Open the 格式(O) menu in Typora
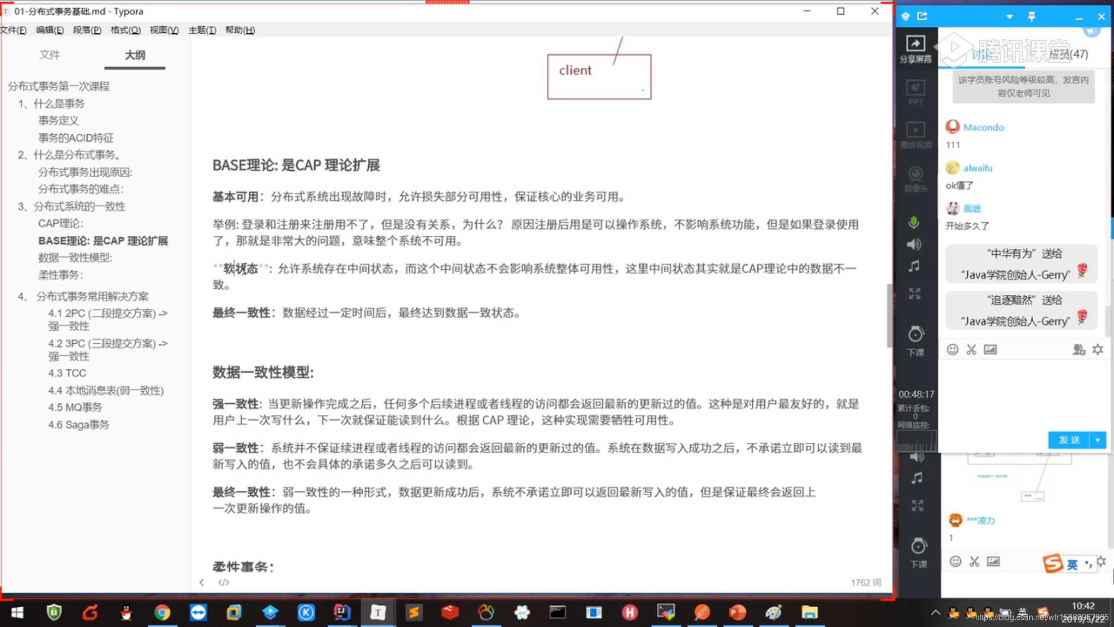1114x627 pixels. [x=125, y=30]
